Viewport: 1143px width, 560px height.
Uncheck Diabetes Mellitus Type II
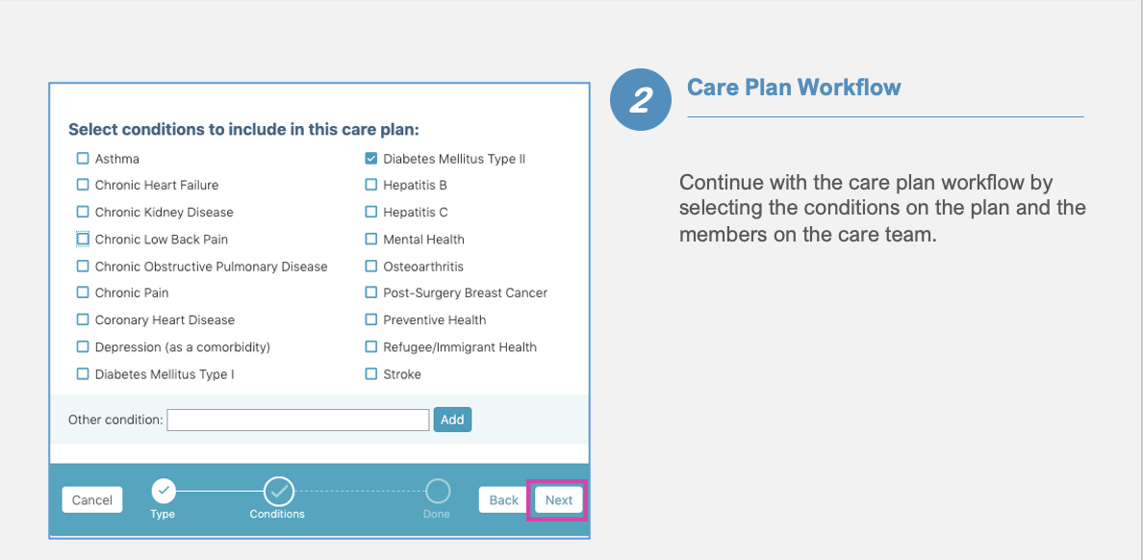371,158
